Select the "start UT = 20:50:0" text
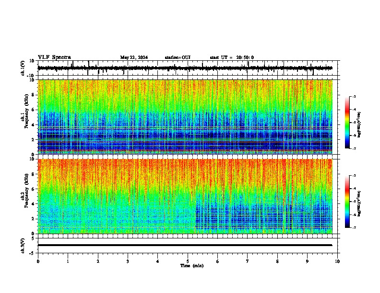380x293 pixels. [x=232, y=57]
